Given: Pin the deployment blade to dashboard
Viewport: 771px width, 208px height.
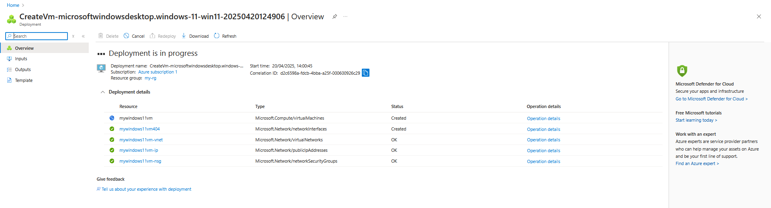Looking at the screenshot, I should [x=335, y=16].
